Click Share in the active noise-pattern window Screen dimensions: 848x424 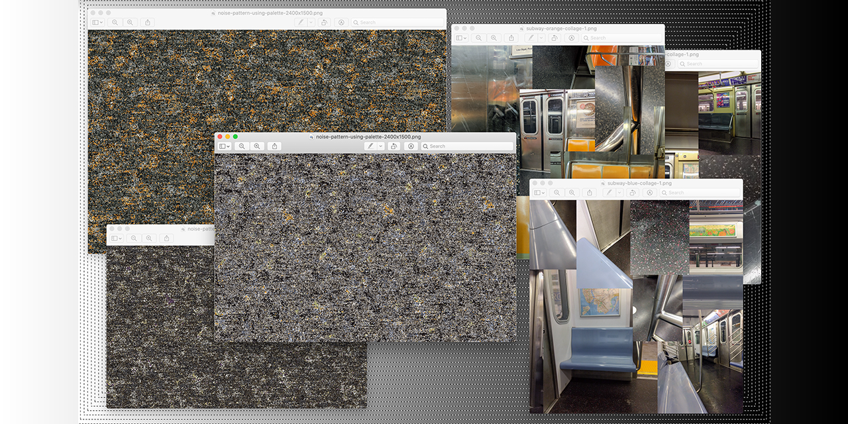point(275,146)
